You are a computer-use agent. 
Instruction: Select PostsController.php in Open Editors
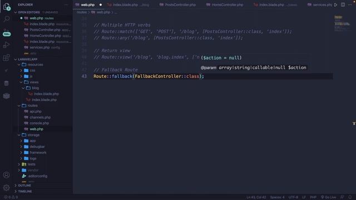pyautogui.click(x=43, y=30)
